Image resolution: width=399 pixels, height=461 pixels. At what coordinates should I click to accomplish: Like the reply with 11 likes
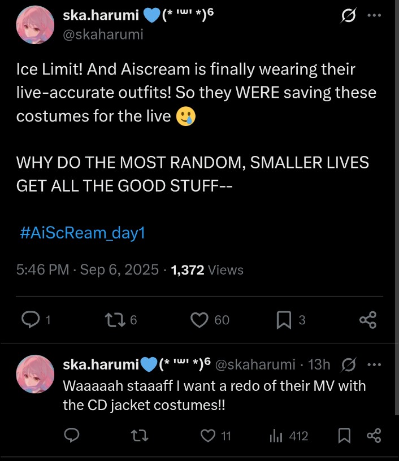pyautogui.click(x=210, y=436)
